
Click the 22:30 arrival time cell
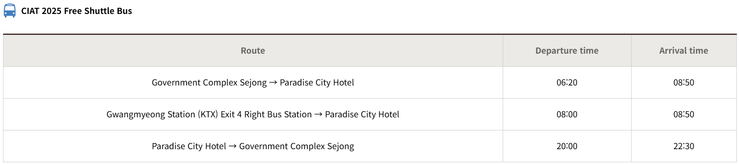[684, 146]
